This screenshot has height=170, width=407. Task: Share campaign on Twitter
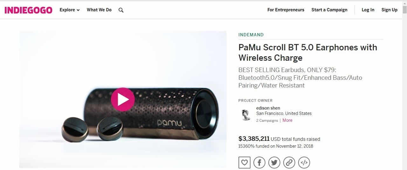(274, 162)
